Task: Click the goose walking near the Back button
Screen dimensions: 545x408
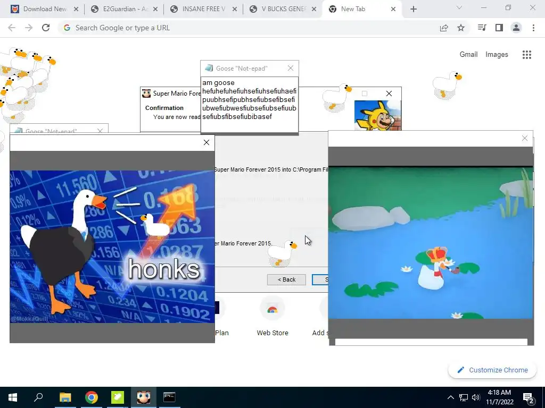Action: pos(283,253)
